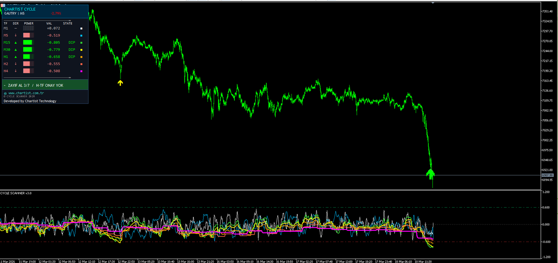Image resolution: width=558 pixels, height=263 pixels.
Task: Click the yellow M30 color square
Action: click(x=81, y=49)
